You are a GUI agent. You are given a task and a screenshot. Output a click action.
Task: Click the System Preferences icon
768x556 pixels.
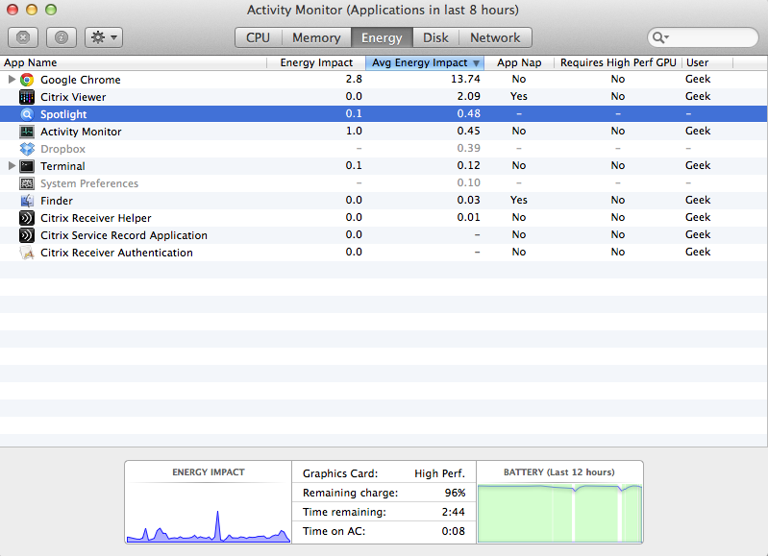click(x=27, y=183)
